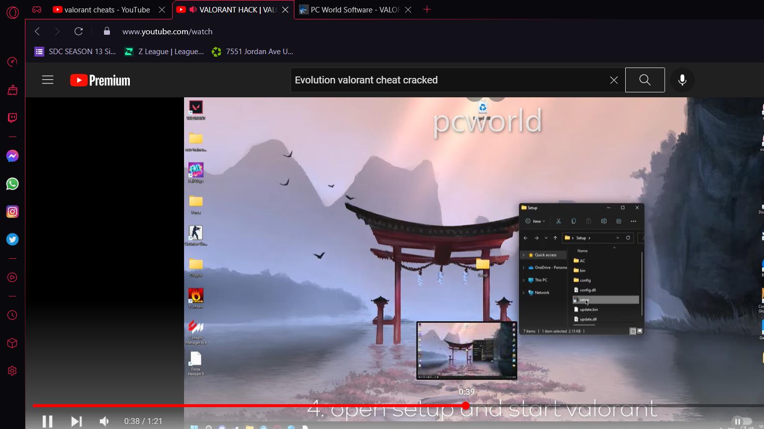Viewport: 764px width, 429px height.
Task: Open Instagram in the Opera sidebar
Action: (12, 212)
